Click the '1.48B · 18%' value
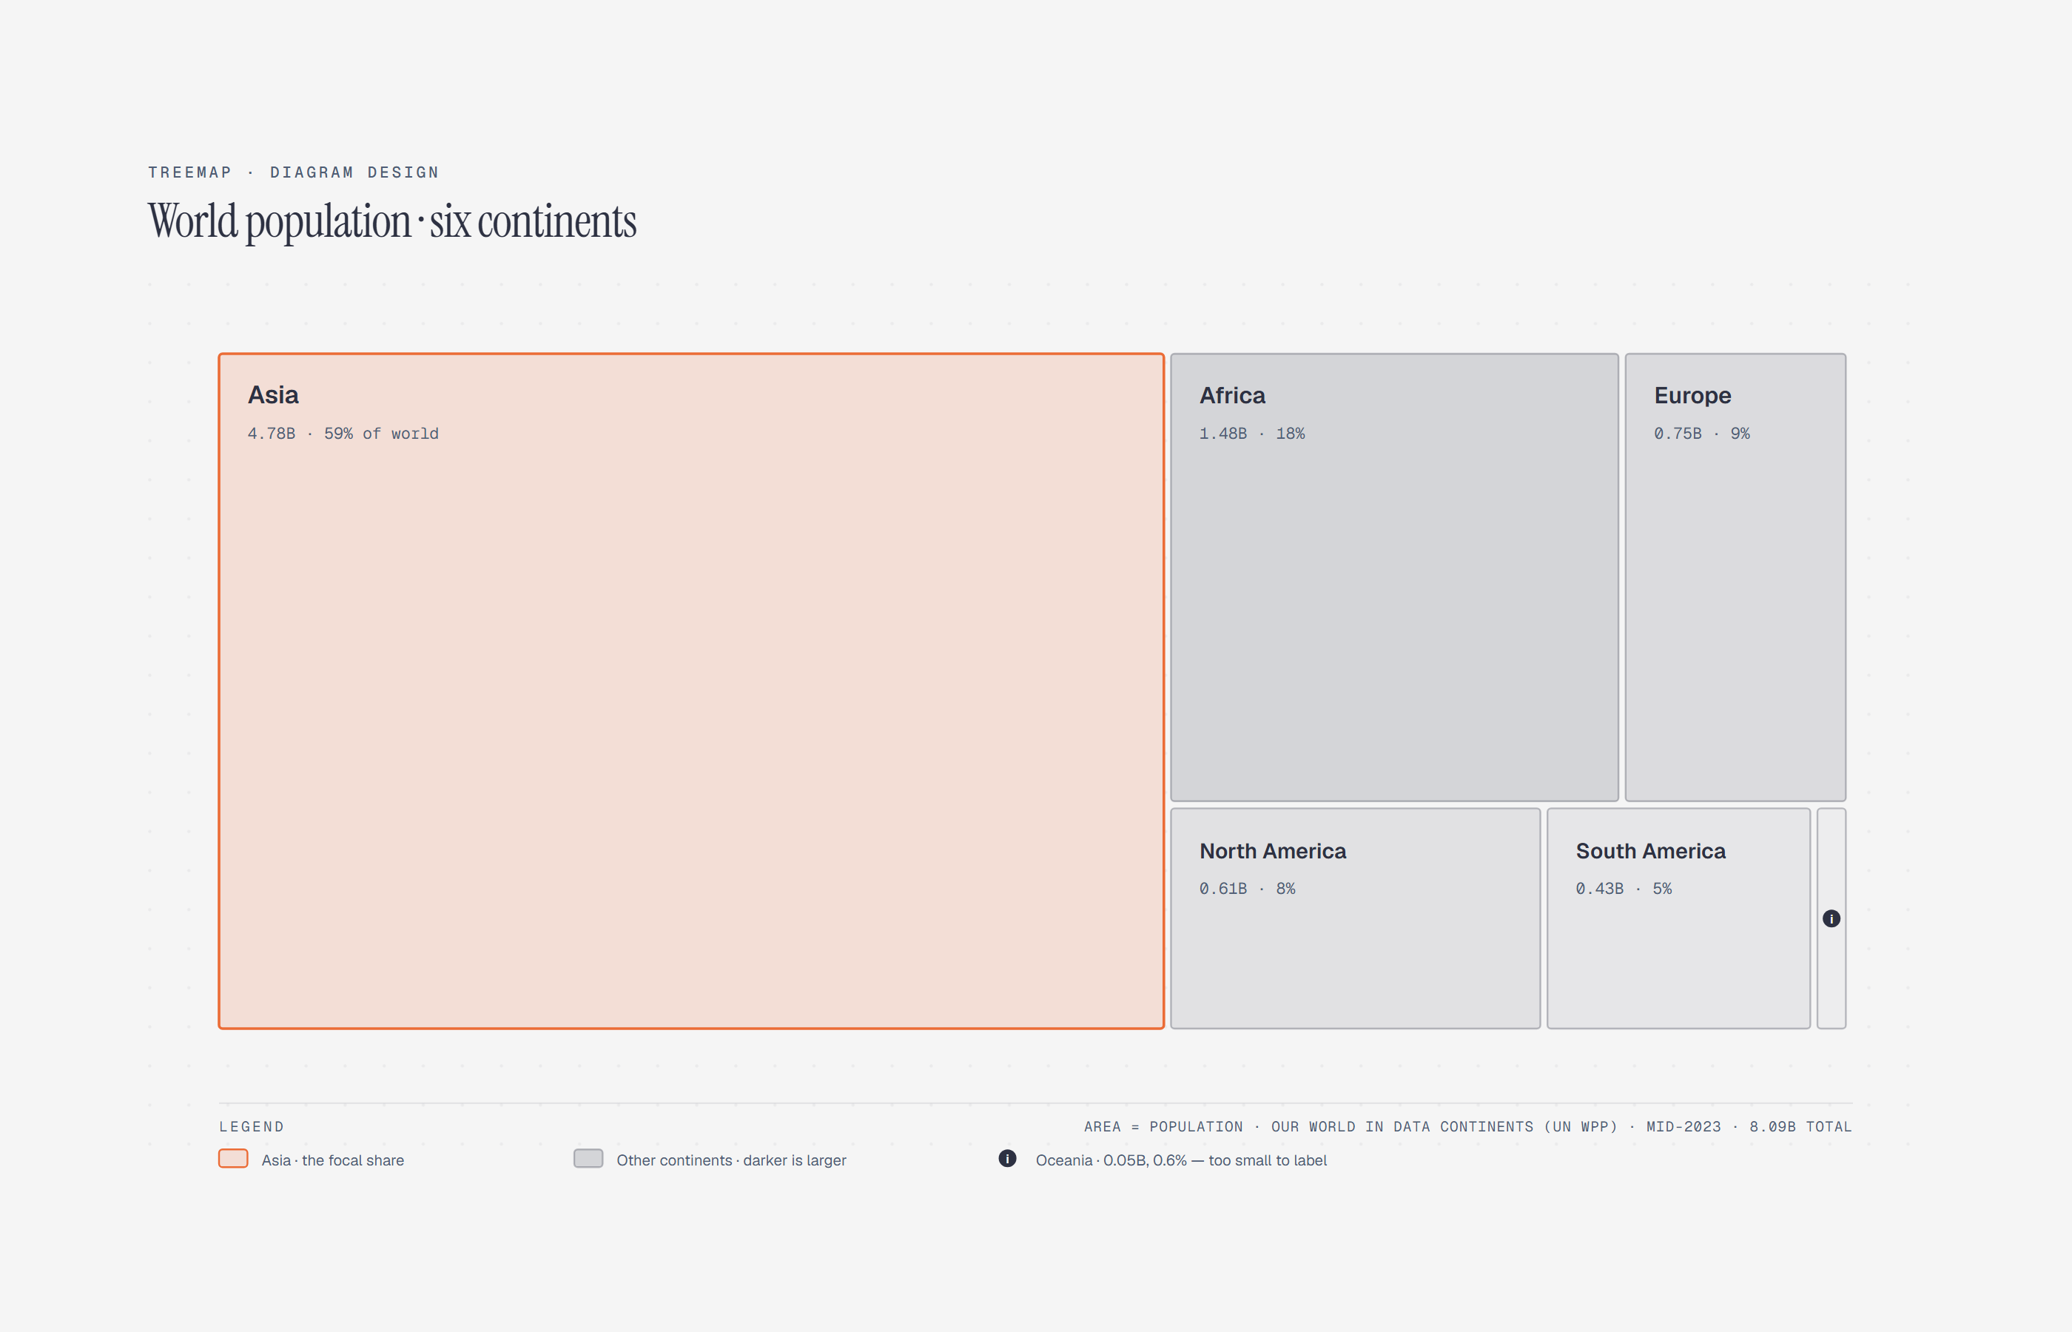2072x1332 pixels. click(1252, 434)
